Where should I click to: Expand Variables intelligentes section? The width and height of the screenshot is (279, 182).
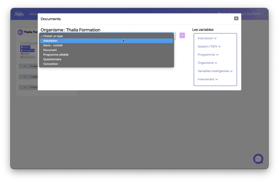pyautogui.click(x=215, y=71)
